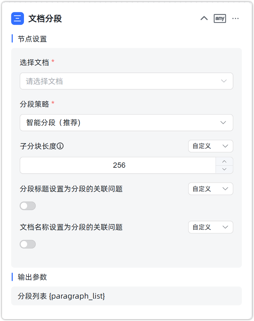Click the chunk length input showing 256
This screenshot has width=254, height=321.
120,165
